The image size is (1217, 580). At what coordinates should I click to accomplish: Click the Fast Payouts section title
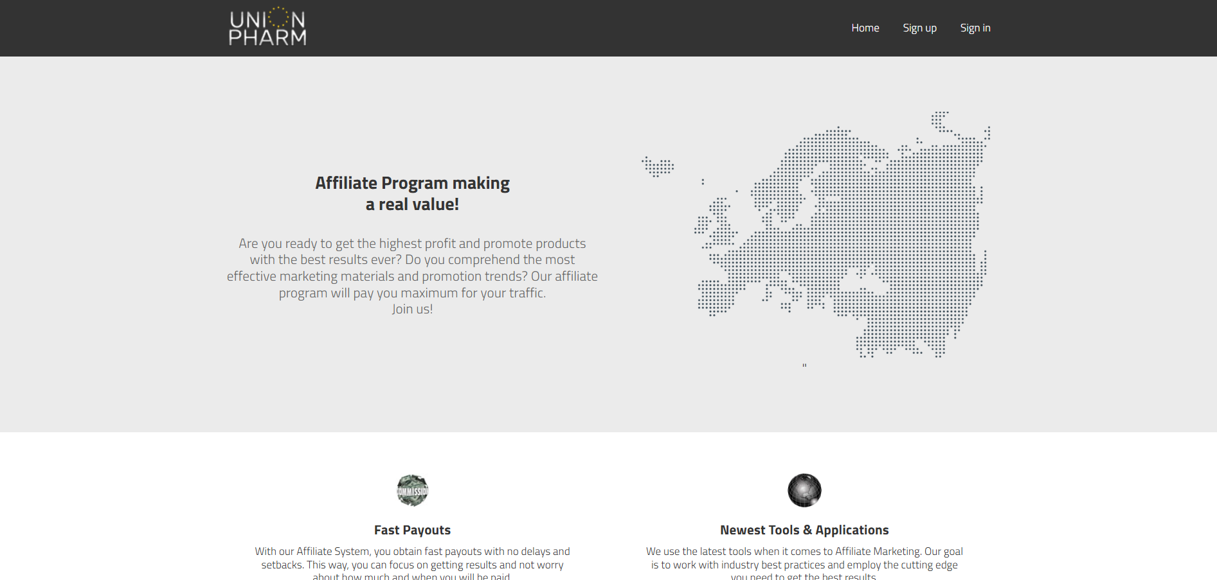(x=412, y=529)
